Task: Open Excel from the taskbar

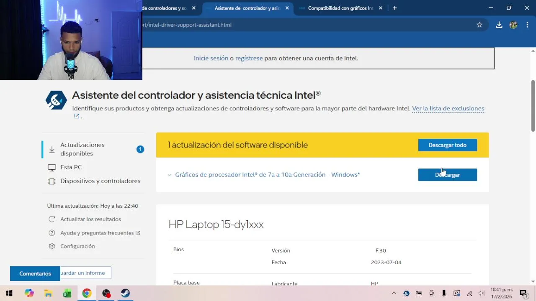Action: [x=67, y=293]
